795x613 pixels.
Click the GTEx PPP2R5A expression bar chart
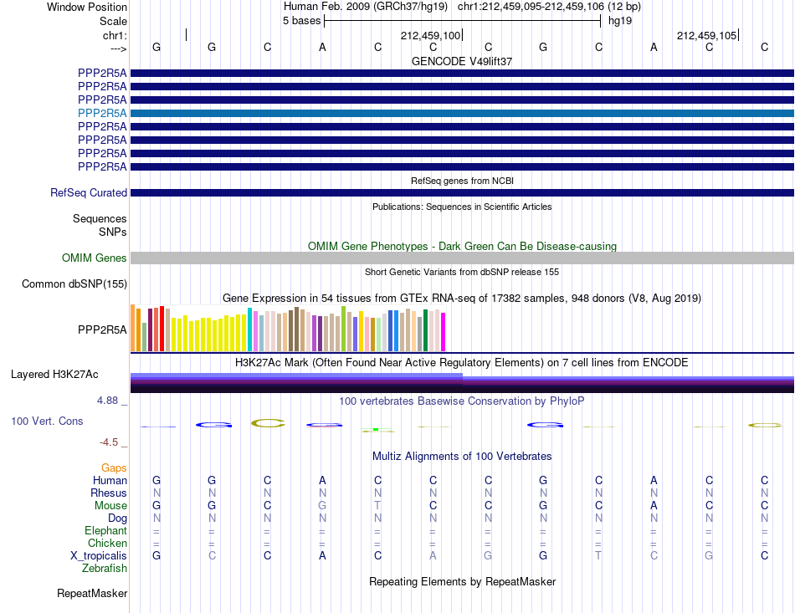(x=288, y=329)
